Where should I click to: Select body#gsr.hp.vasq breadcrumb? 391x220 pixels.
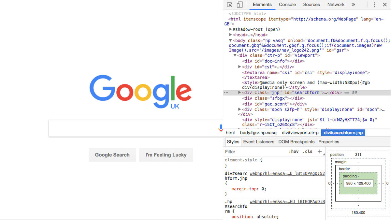coord(258,133)
